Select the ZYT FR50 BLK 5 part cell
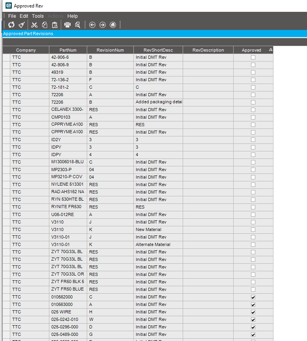Image resolution: width=307 pixels, height=341 pixels. (68, 282)
